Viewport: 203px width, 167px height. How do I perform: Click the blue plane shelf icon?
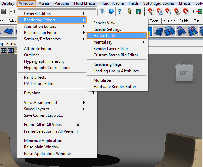(x=9, y=31)
